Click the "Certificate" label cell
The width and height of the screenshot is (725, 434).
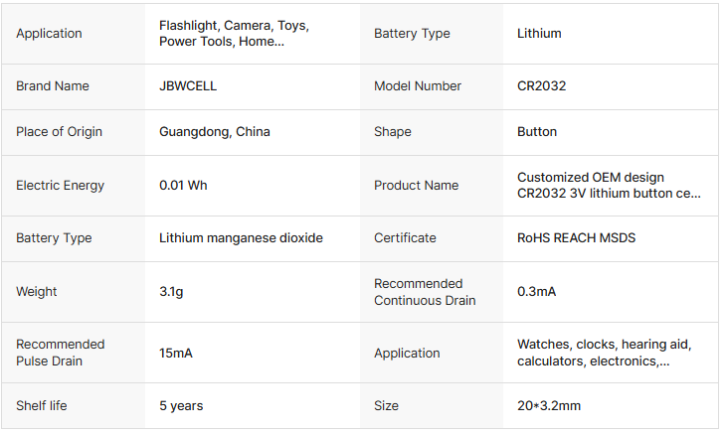[405, 238]
